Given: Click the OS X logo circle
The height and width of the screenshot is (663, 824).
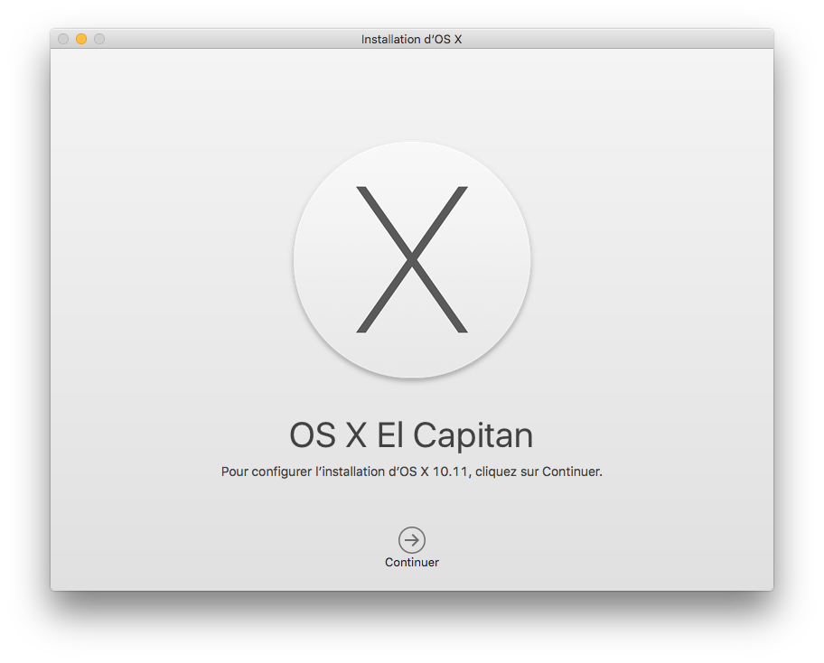Looking at the screenshot, I should 411,259.
